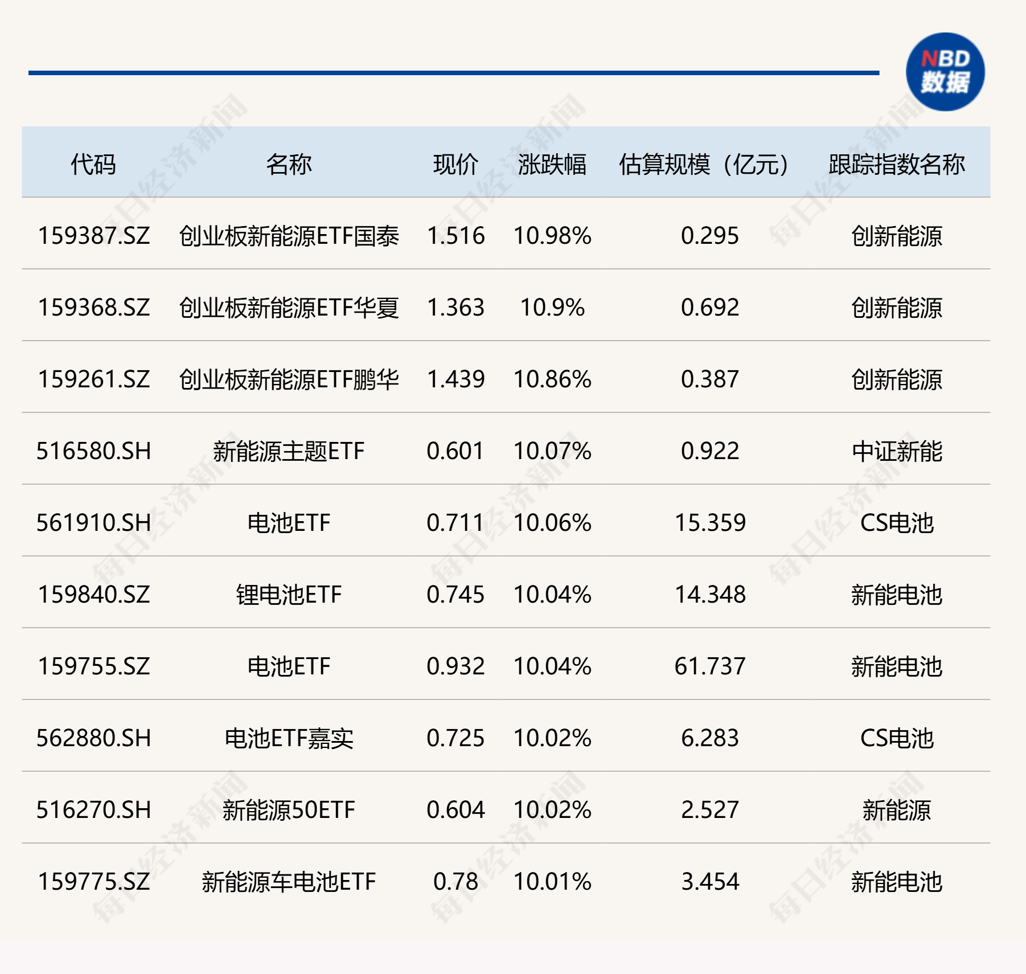The image size is (1026, 974).
Task: Select 创业板新能源ETF鹏华 name cell
Action: tap(289, 379)
